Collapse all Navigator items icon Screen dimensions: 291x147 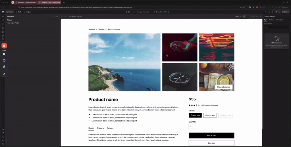click(x=54, y=16)
